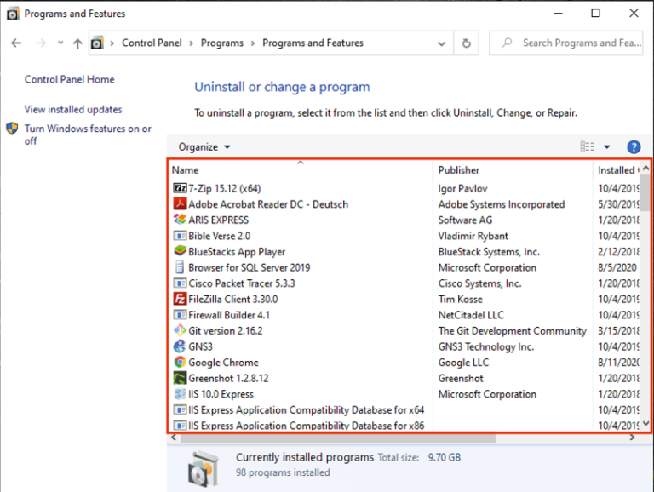This screenshot has height=492, width=654.
Task: Open the view options dropdown arrow
Action: pos(607,146)
